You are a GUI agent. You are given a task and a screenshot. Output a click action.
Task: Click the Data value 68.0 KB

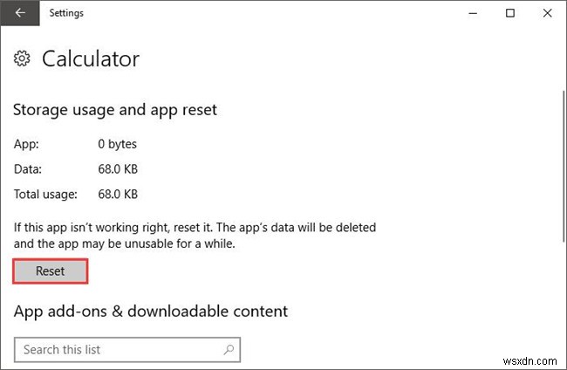tap(117, 169)
